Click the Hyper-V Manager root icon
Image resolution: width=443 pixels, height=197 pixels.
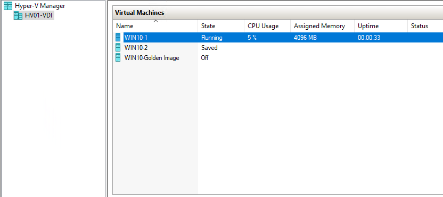coord(8,6)
